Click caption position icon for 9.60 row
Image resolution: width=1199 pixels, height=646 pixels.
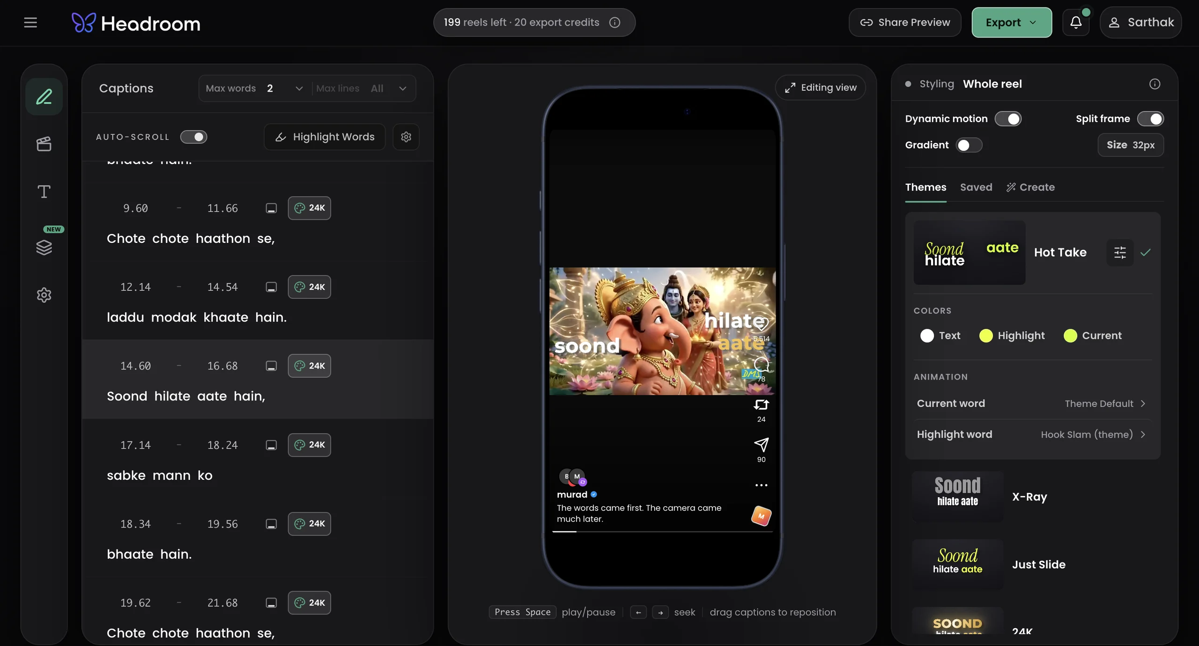pyautogui.click(x=271, y=208)
